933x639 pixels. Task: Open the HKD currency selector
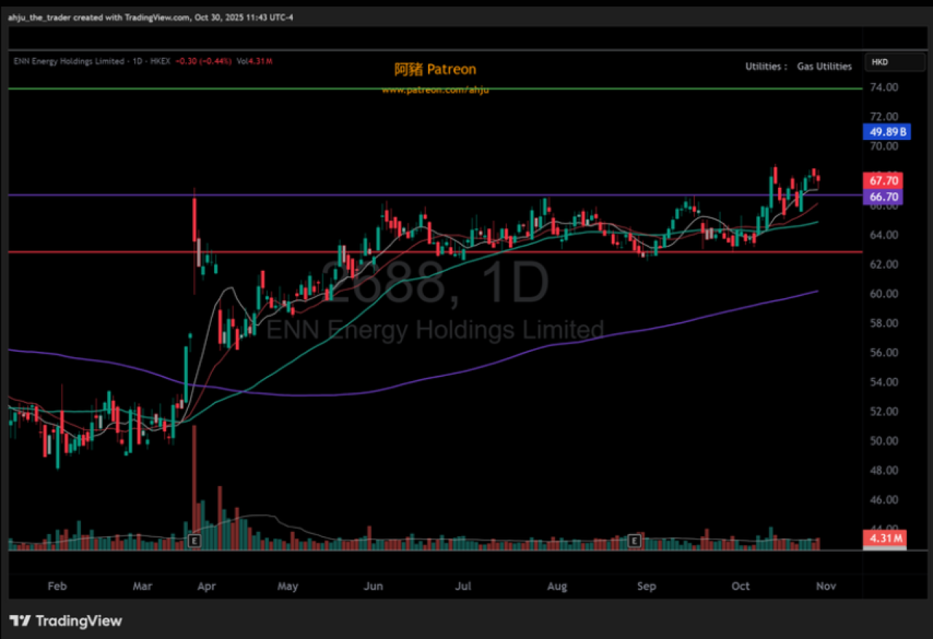click(894, 62)
